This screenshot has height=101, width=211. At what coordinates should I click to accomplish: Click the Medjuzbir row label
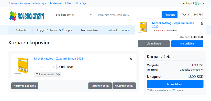tap(153, 65)
